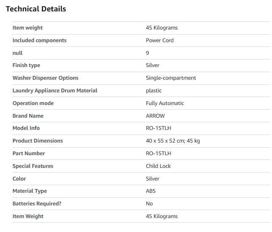Select the Fully Automatic value
Viewport: 272px width, 232px height.
click(x=165, y=103)
